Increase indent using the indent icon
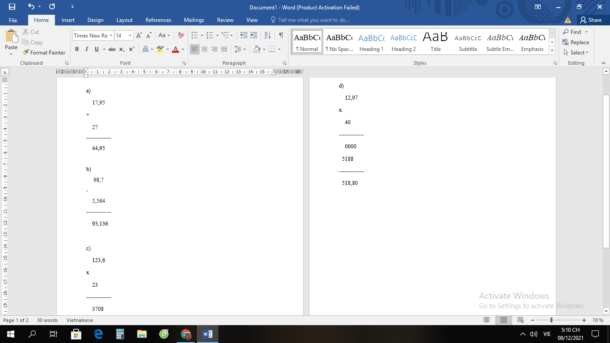The width and height of the screenshot is (610, 343). [x=254, y=35]
